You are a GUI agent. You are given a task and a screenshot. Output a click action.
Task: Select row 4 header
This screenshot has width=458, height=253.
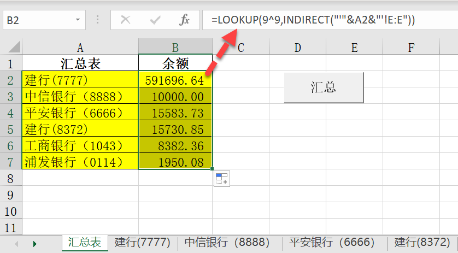tap(11, 112)
